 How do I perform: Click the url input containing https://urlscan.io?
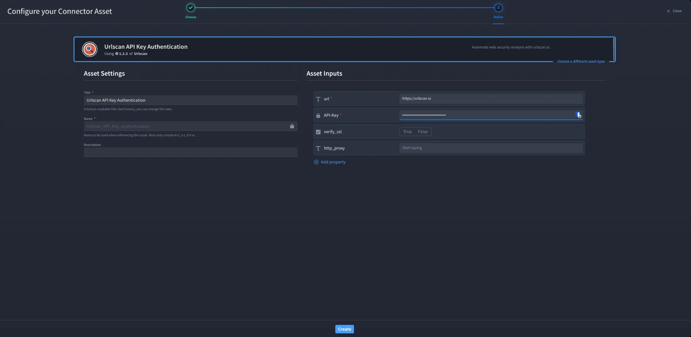click(x=491, y=99)
